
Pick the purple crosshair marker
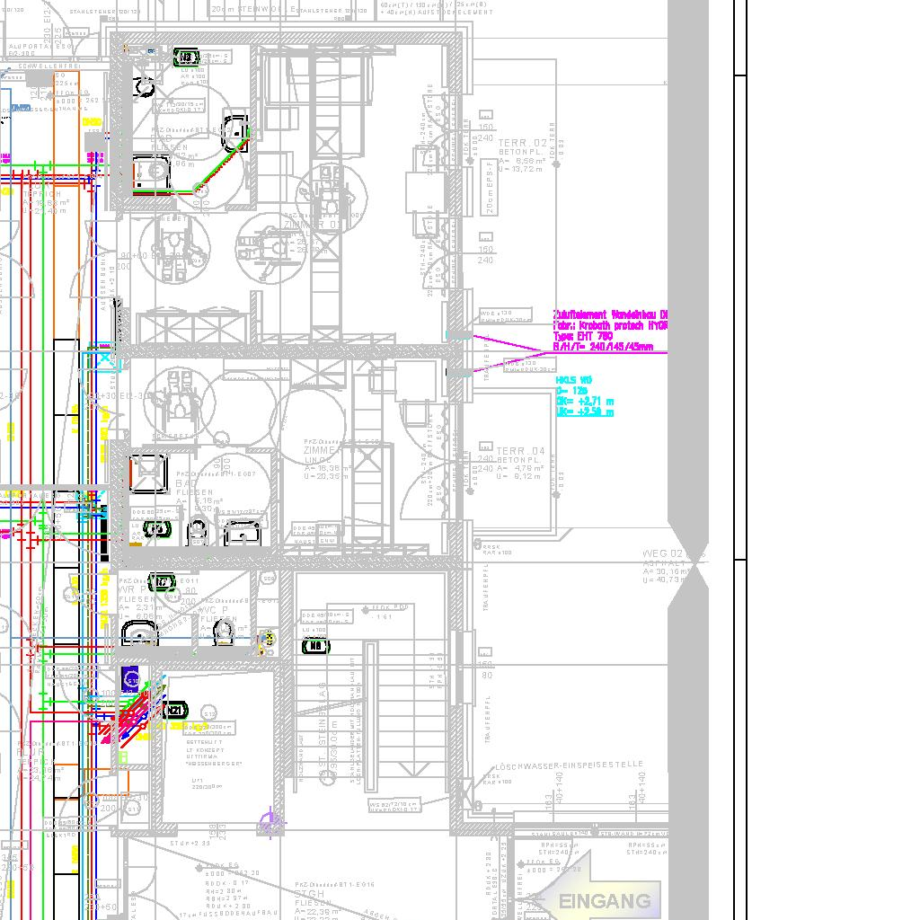(x=271, y=821)
